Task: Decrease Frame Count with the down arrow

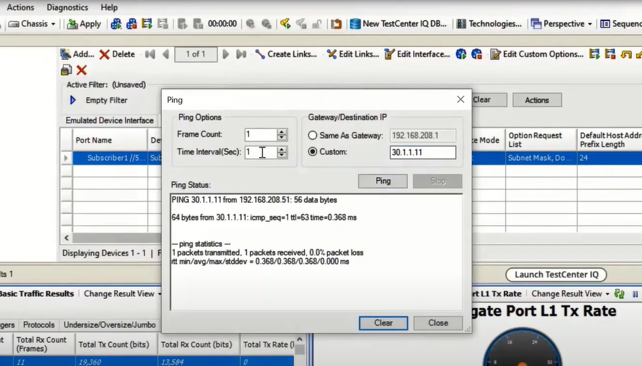Action: pos(282,138)
